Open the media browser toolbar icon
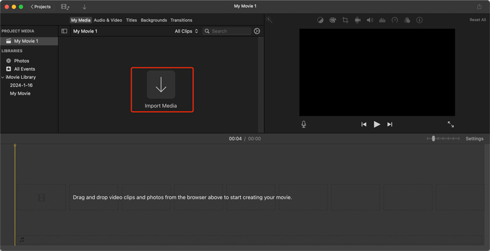The width and height of the screenshot is (490, 251). pos(66,7)
